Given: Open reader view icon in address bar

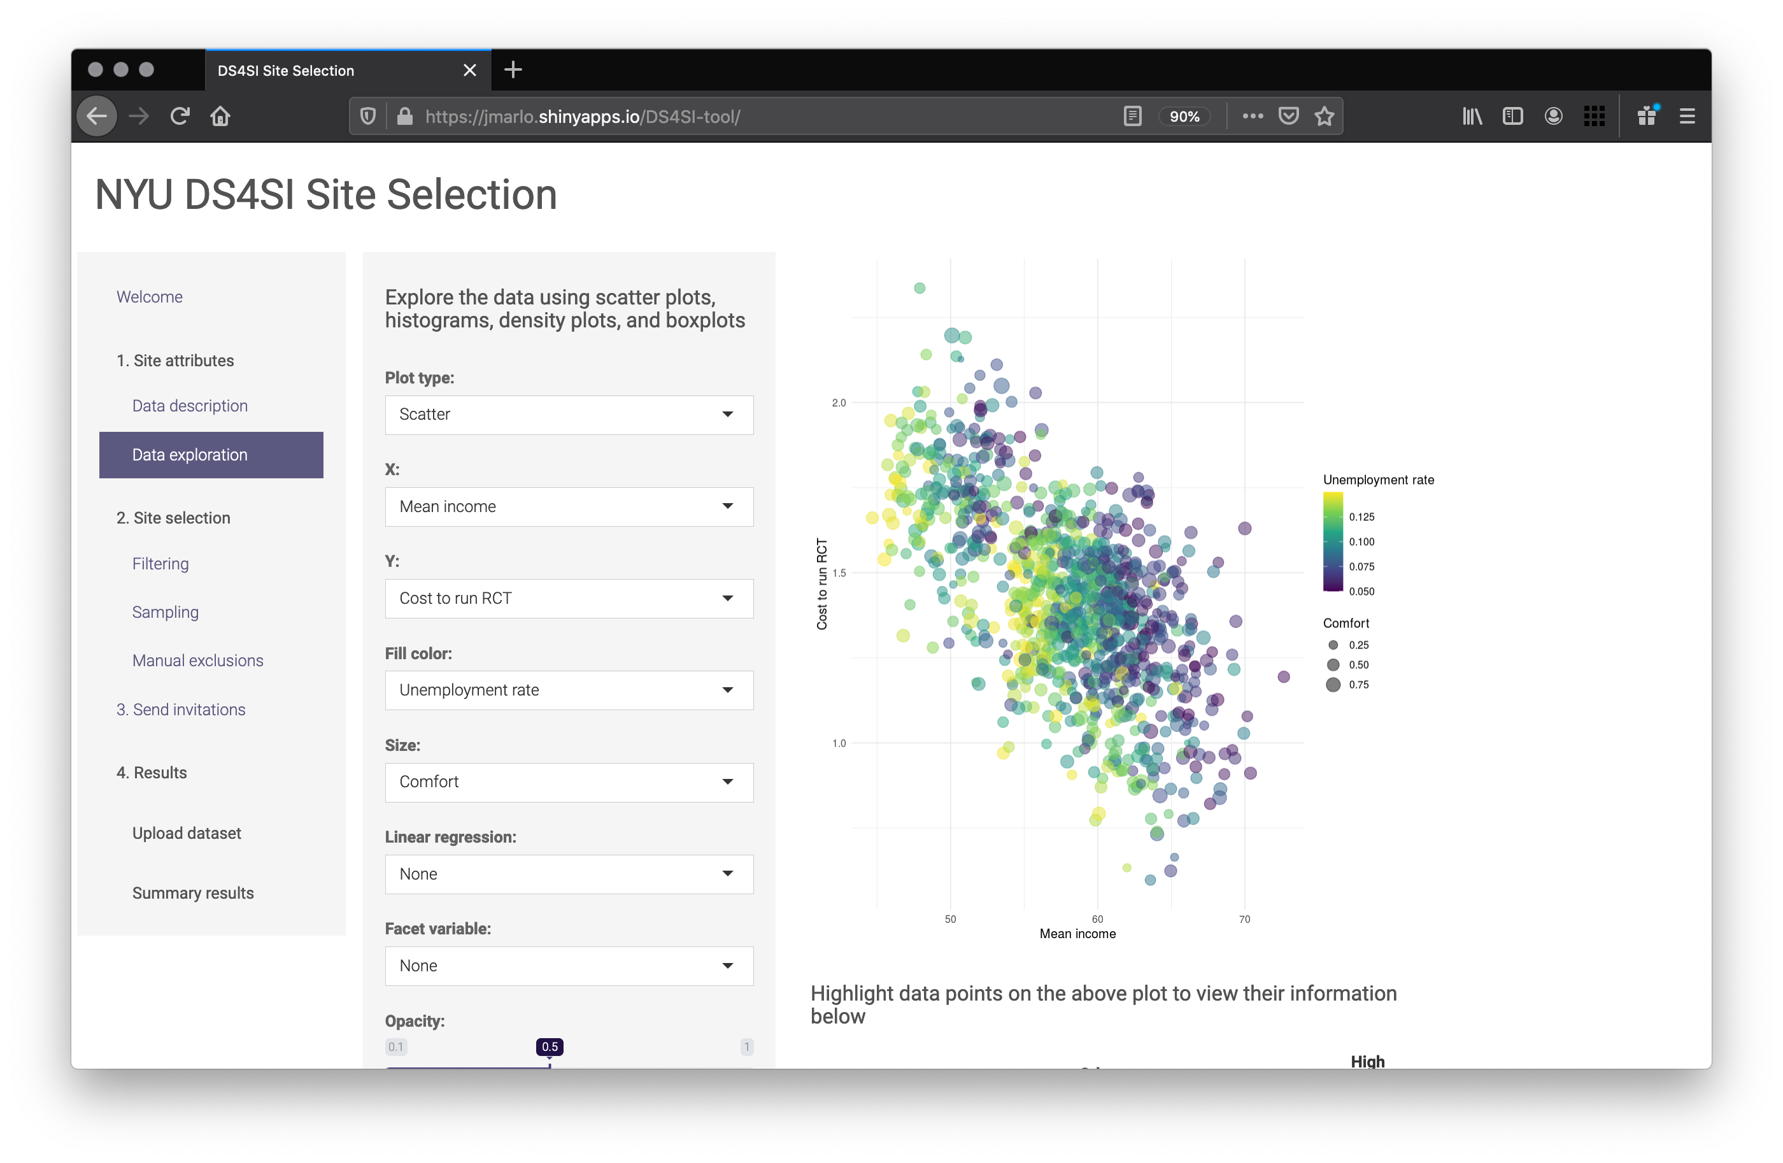Looking at the screenshot, I should coord(1132,116).
